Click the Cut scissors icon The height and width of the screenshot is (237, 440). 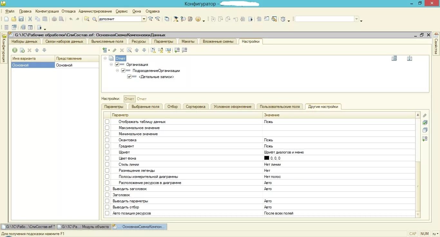point(30,19)
